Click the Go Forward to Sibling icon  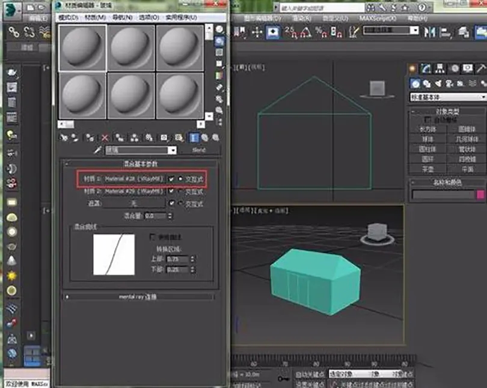coord(216,138)
